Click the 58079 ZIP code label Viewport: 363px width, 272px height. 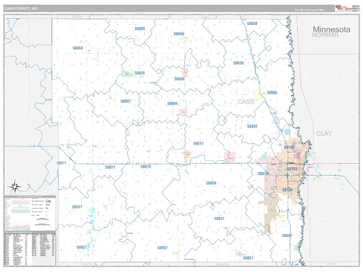click(146, 167)
